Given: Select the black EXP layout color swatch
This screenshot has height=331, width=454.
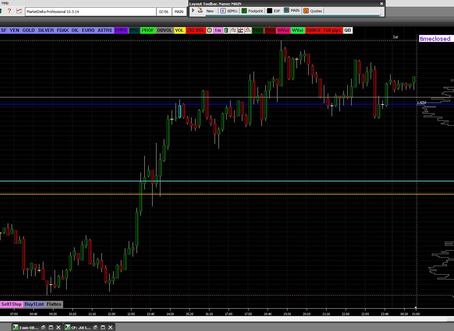Looking at the screenshot, I should click(x=270, y=11).
